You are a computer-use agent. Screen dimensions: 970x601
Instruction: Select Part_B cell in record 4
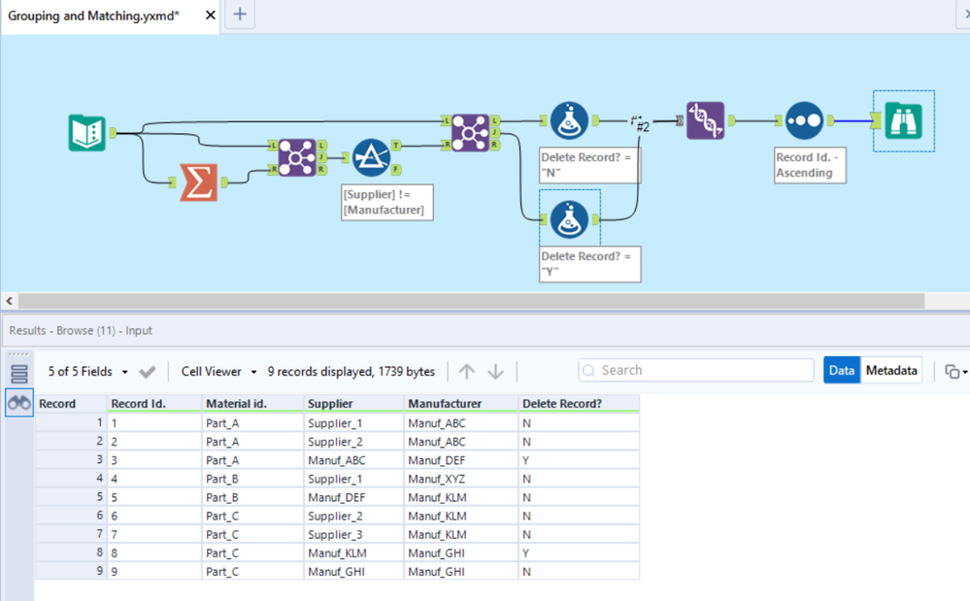pyautogui.click(x=253, y=479)
